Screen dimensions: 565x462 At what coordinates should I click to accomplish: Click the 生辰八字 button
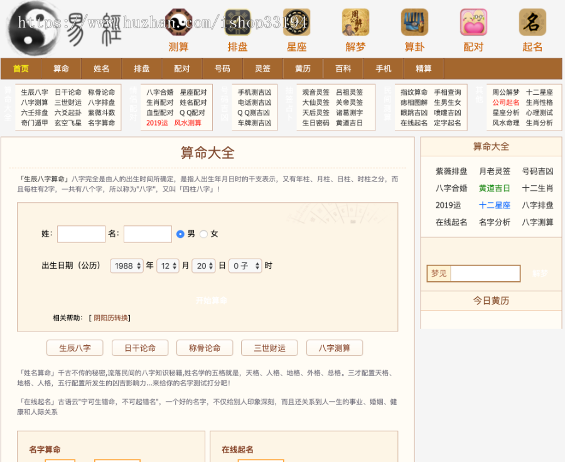(x=75, y=348)
